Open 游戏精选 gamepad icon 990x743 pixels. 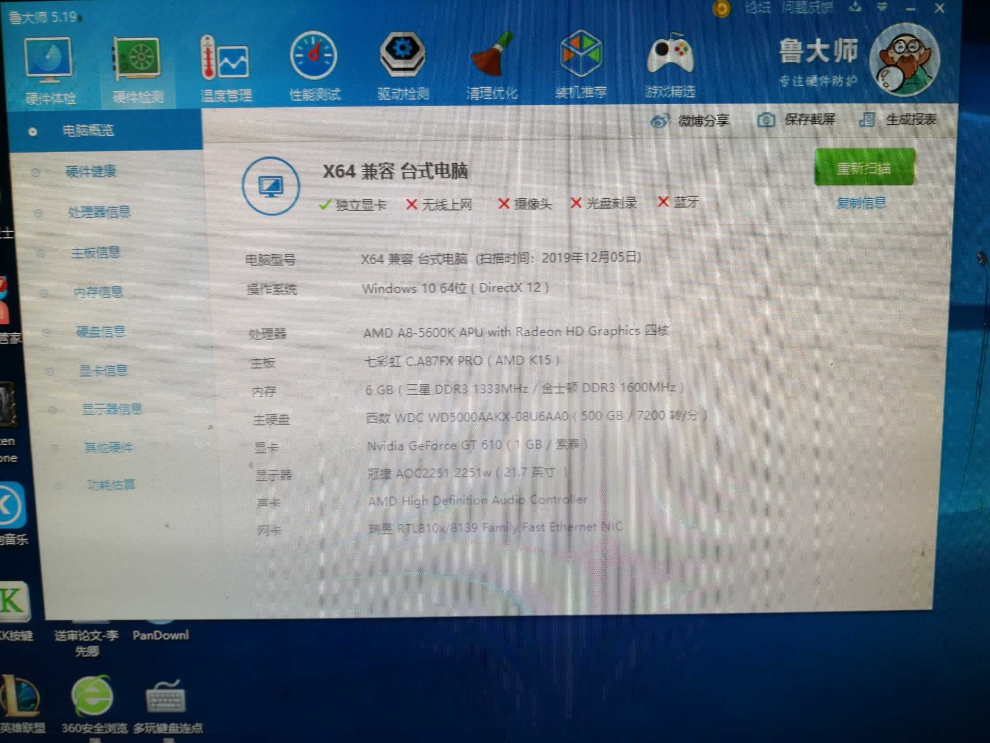(x=670, y=66)
